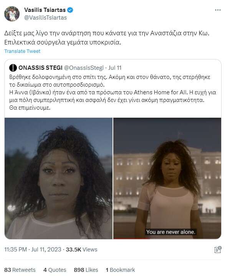Click the ONASSIS STEGI logo avatar
The image size is (225, 276).
coord(13,68)
